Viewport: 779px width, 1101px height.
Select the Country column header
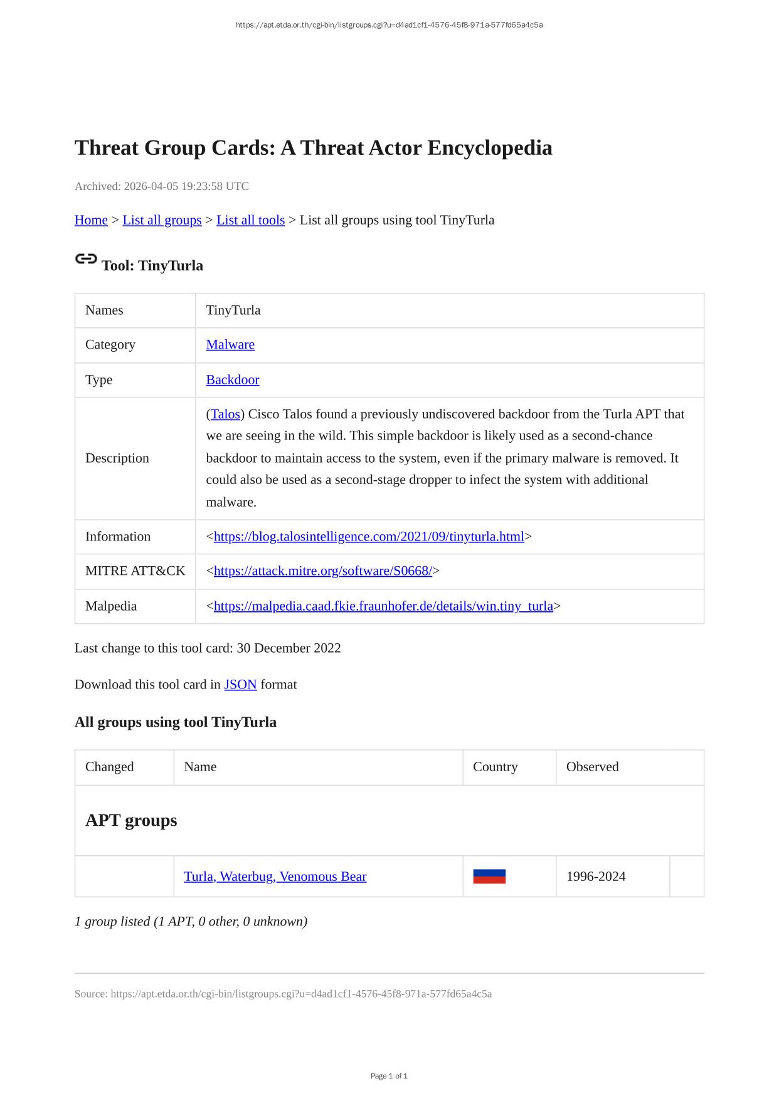tap(495, 767)
